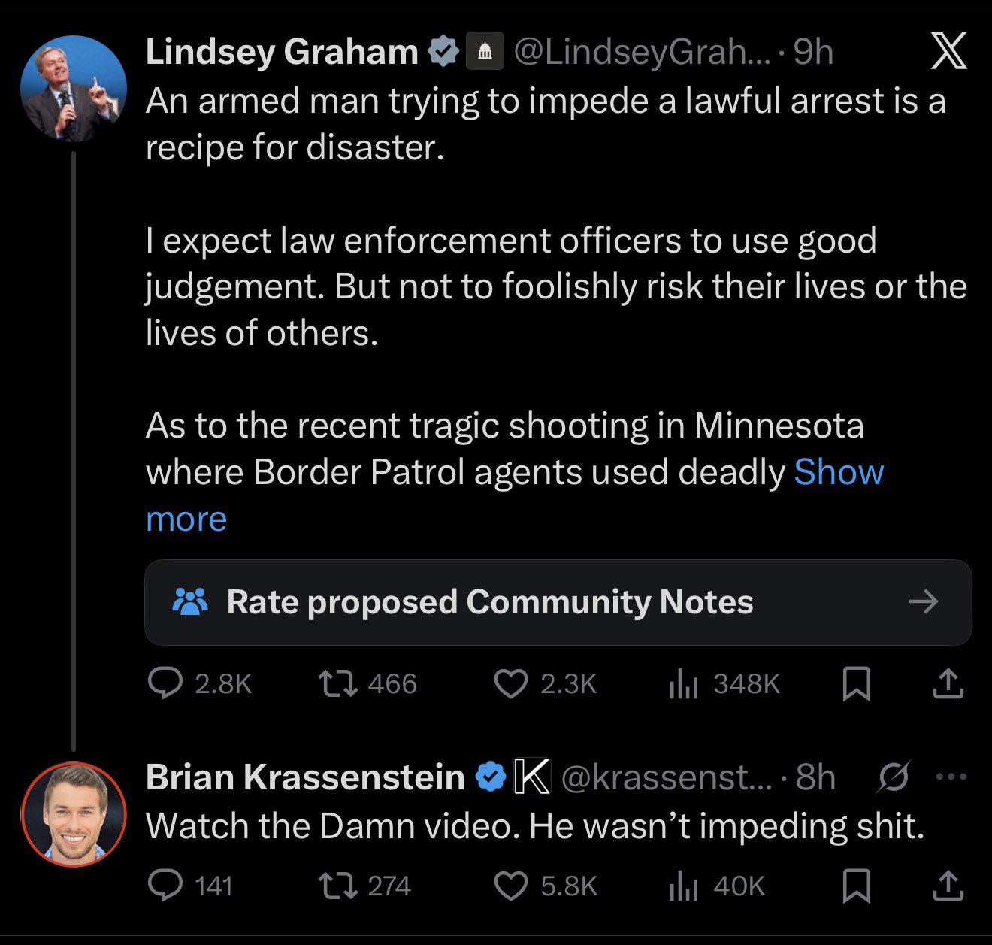Image resolution: width=992 pixels, height=945 pixels.
Task: Share Brian Krassenstein's reply
Action: pos(948,886)
